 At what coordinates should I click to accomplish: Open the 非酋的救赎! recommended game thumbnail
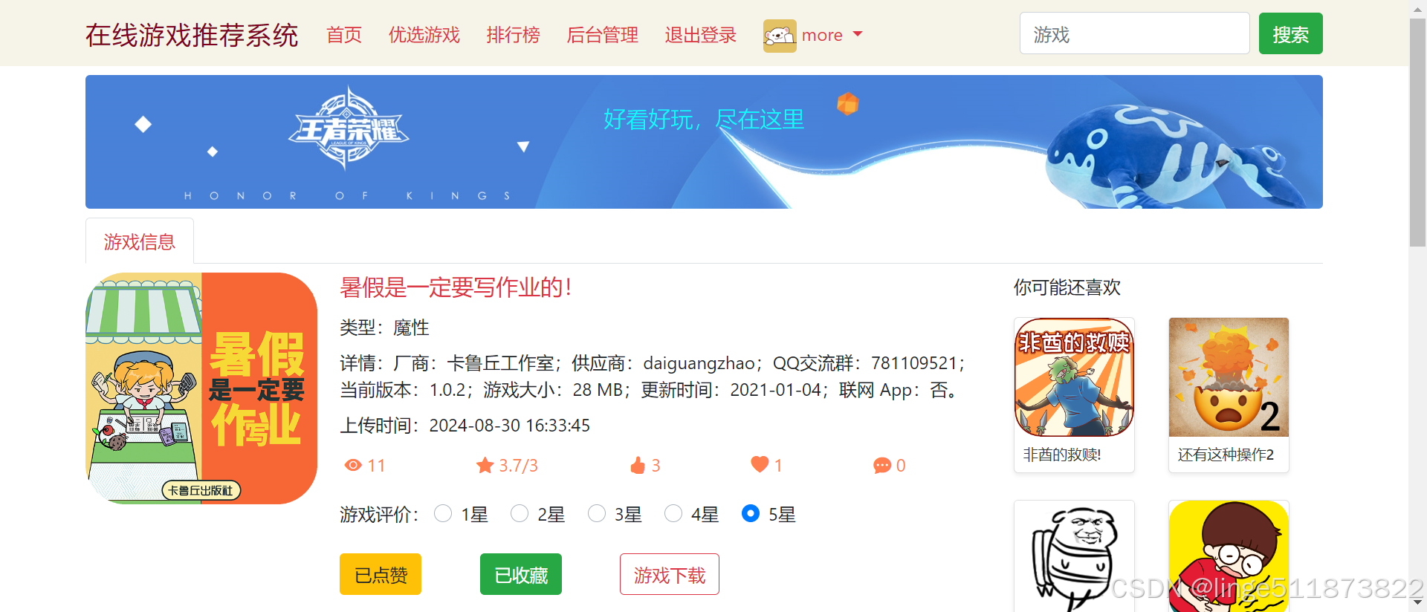[1074, 377]
